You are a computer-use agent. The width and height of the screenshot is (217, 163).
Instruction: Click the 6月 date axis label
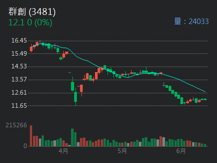181,151
